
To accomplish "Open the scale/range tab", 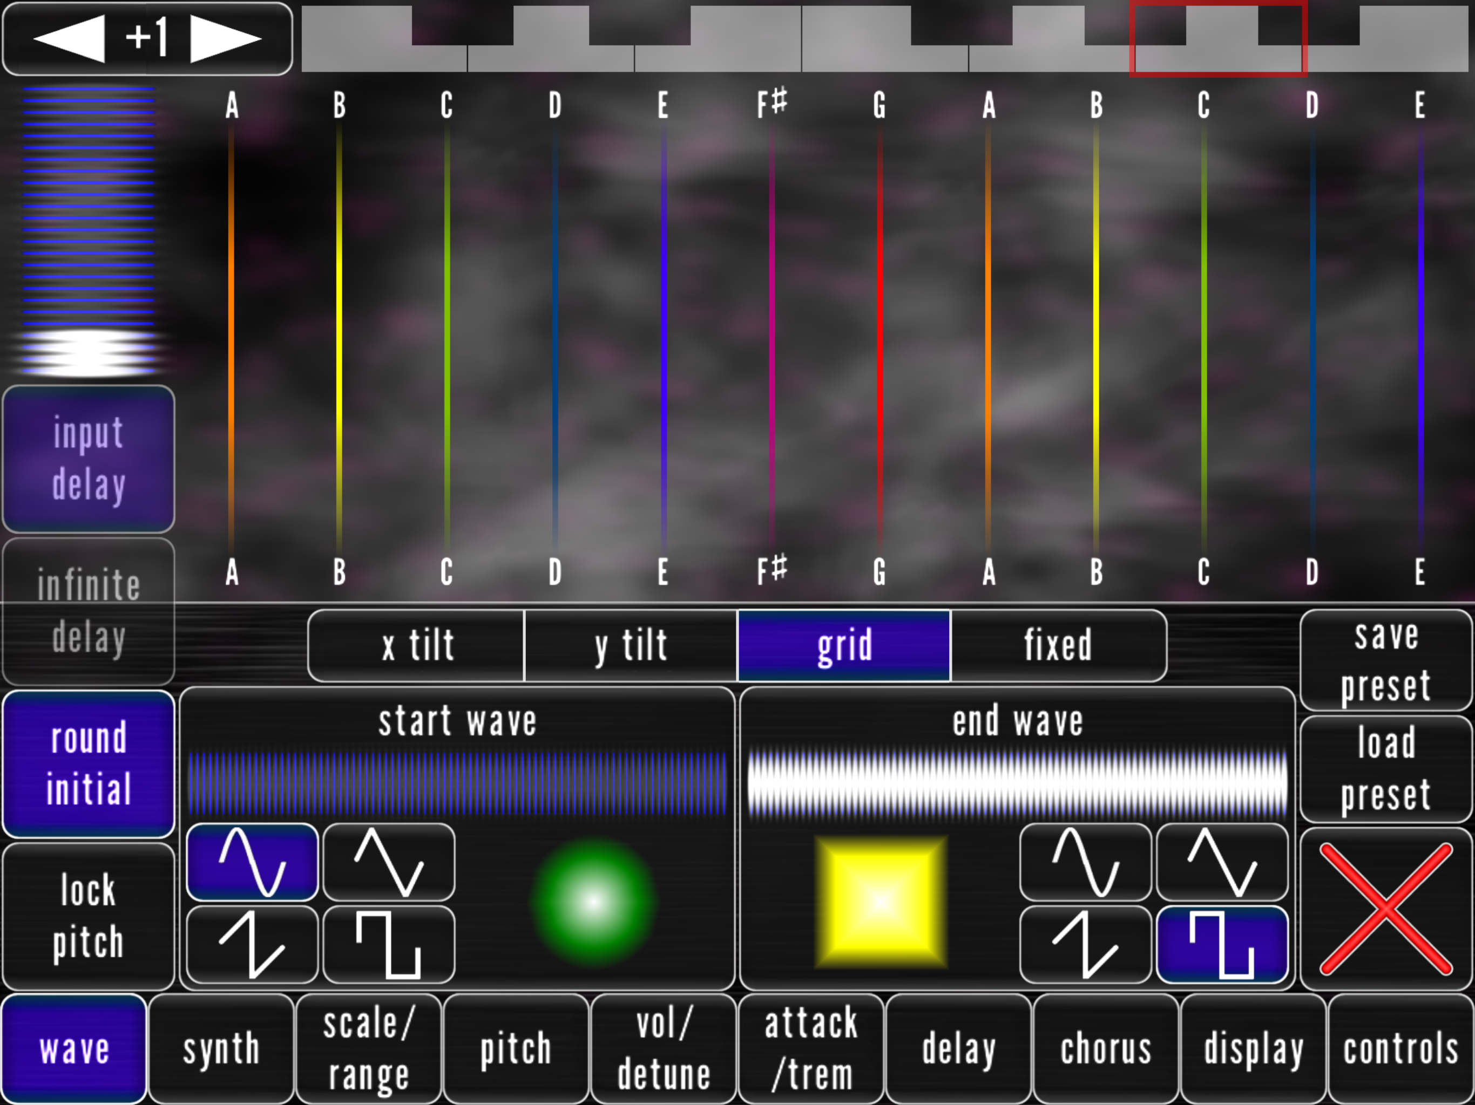I will (x=369, y=1049).
